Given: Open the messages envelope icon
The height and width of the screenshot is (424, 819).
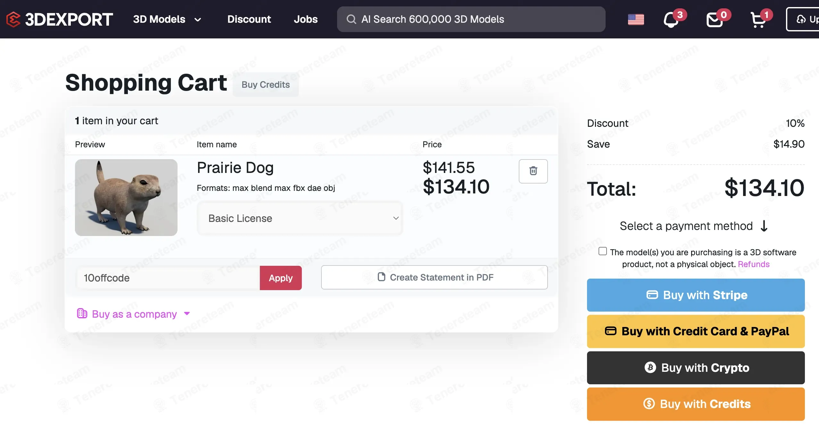Looking at the screenshot, I should (715, 20).
